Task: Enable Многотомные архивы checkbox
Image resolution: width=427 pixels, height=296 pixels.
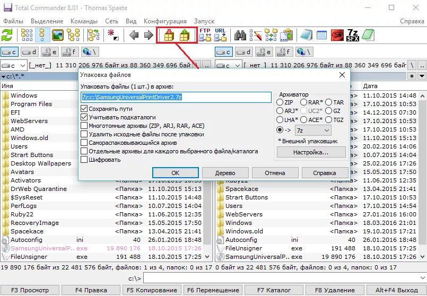Action: pyautogui.click(x=84, y=126)
